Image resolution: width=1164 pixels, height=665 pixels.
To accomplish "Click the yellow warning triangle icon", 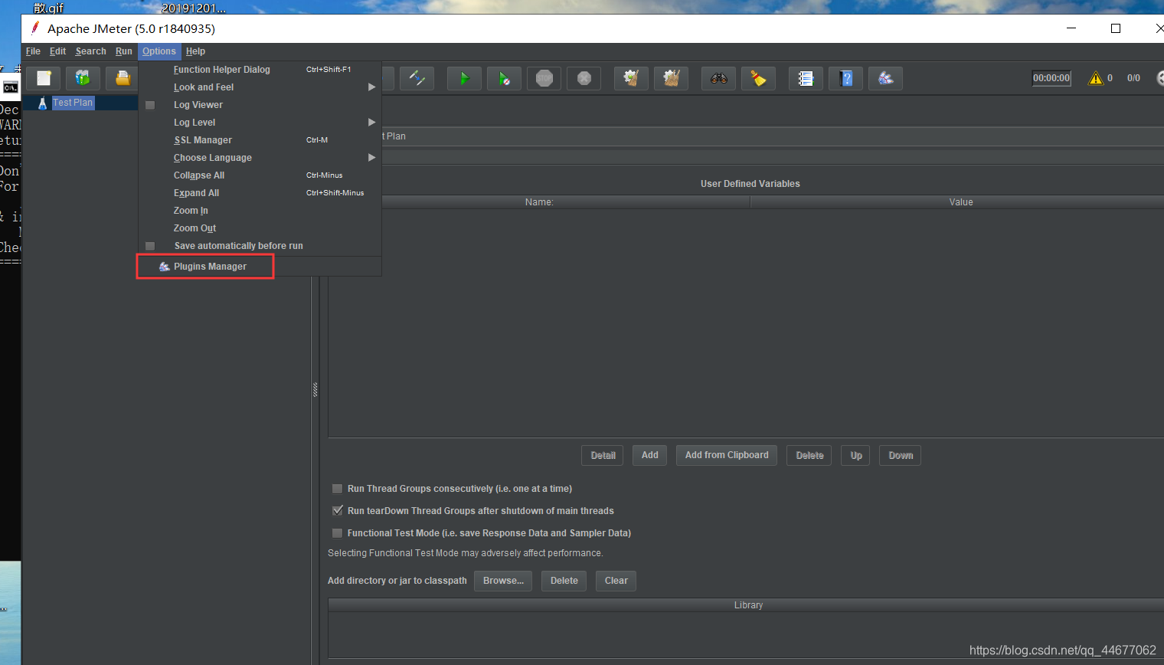I will (1096, 78).
